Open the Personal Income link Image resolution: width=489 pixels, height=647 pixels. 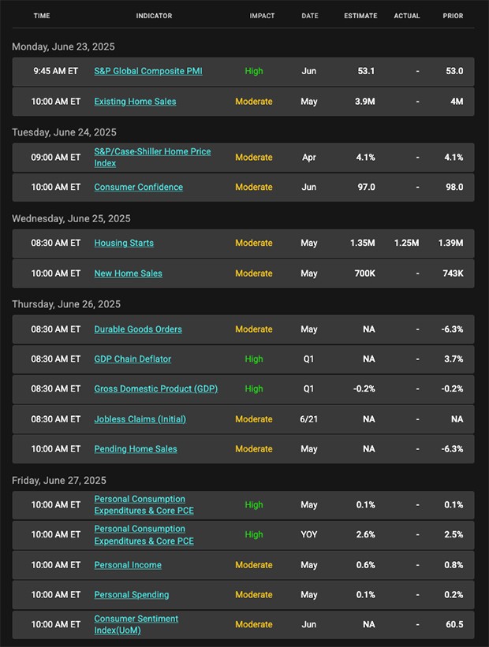point(128,565)
